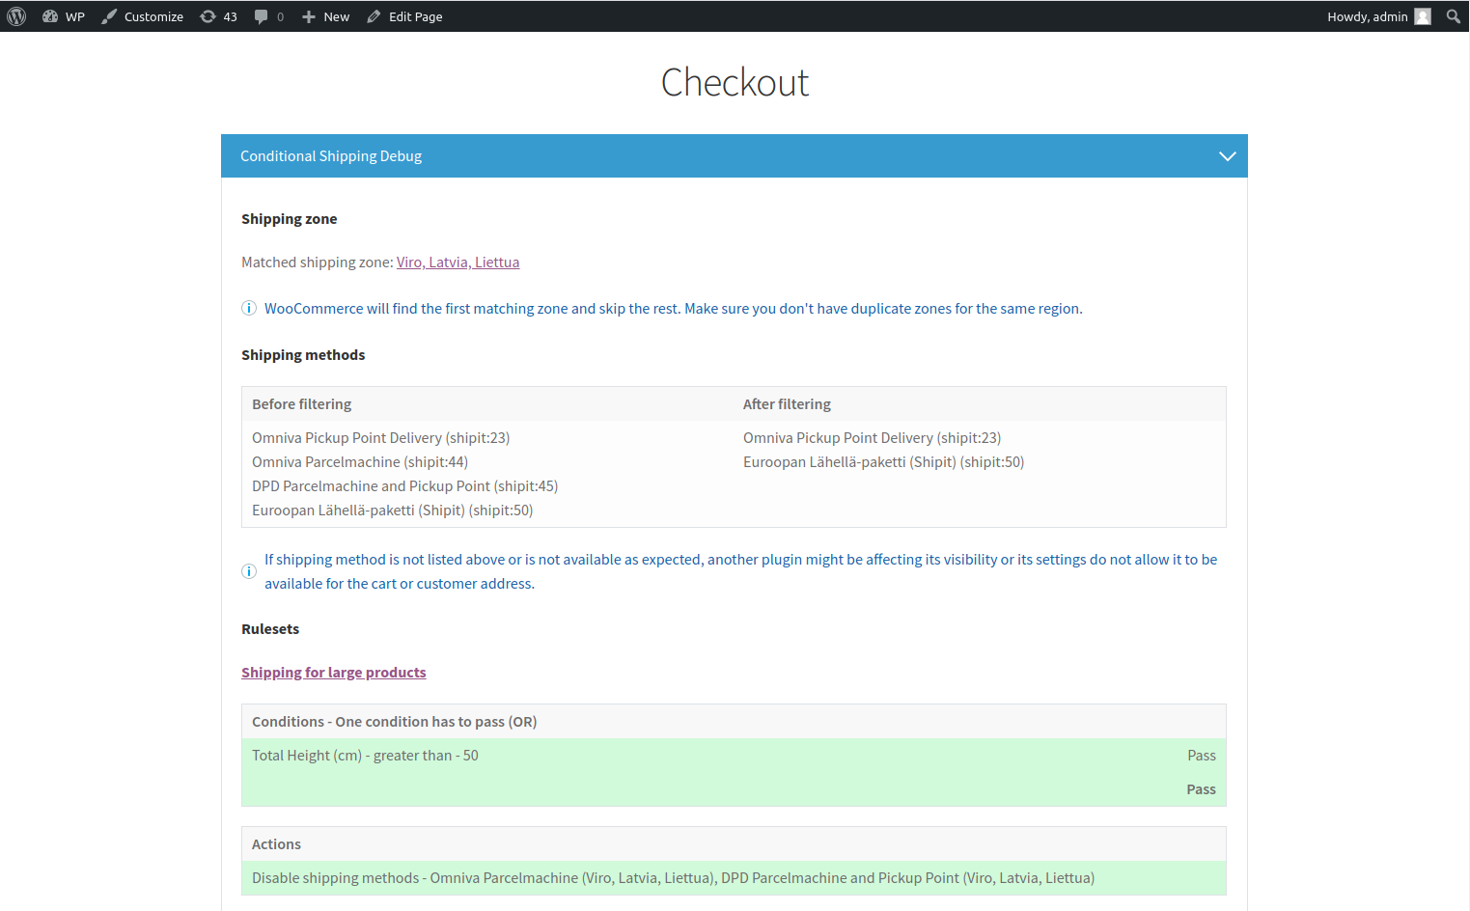Click Edit Page in the admin bar
Viewport: 1470px width, 911px height.
click(404, 16)
